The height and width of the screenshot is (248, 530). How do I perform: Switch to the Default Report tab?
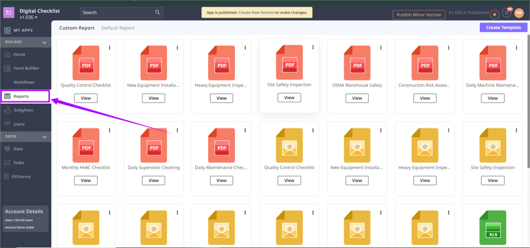pyautogui.click(x=118, y=28)
